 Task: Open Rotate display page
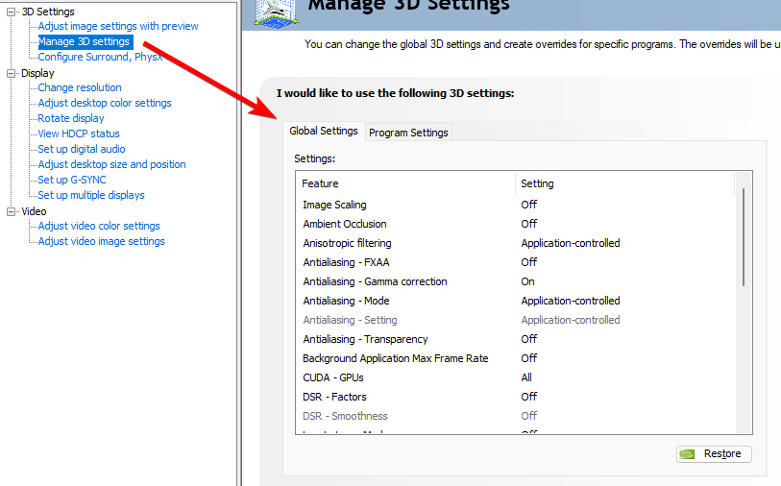[71, 118]
